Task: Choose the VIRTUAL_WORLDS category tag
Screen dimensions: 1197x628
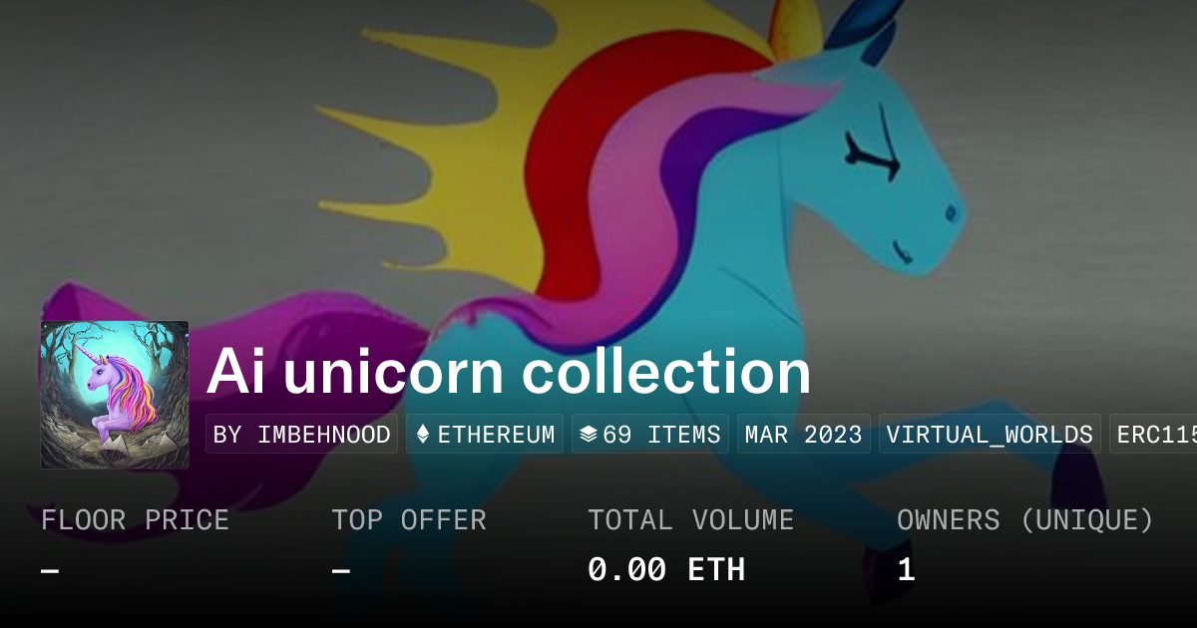Action: pyautogui.click(x=990, y=435)
